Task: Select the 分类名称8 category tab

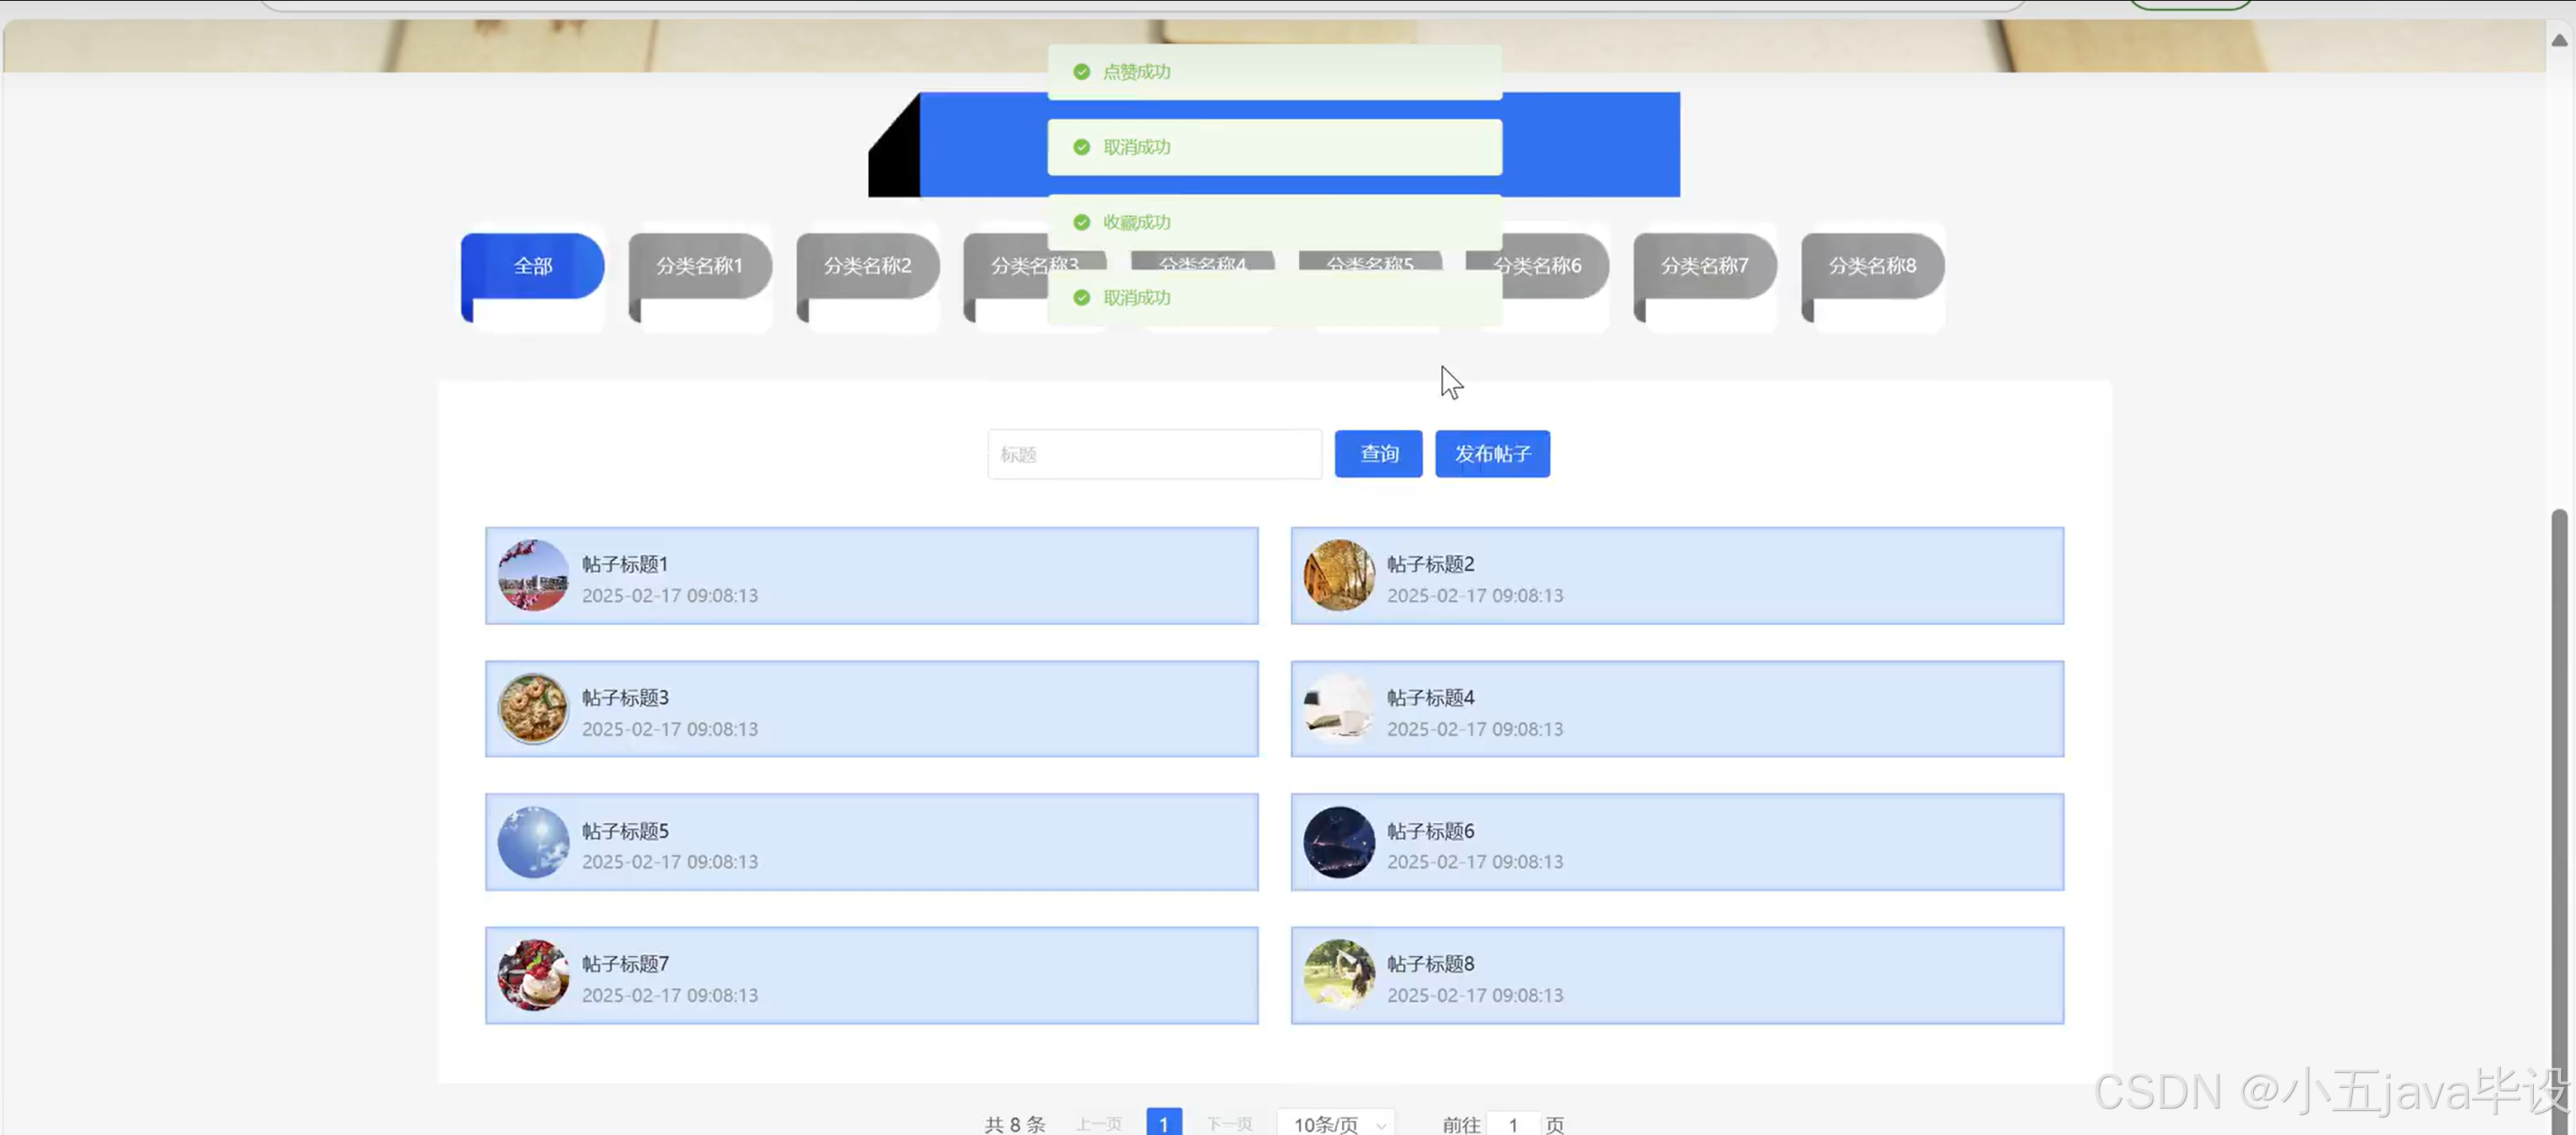Action: click(1872, 266)
